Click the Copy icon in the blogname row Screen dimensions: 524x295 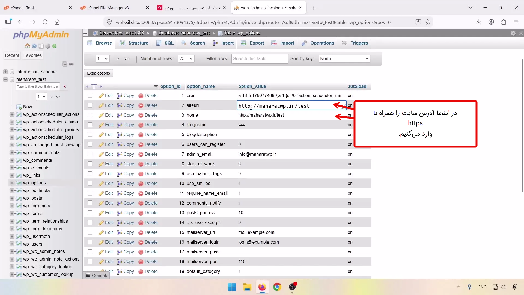[120, 125]
